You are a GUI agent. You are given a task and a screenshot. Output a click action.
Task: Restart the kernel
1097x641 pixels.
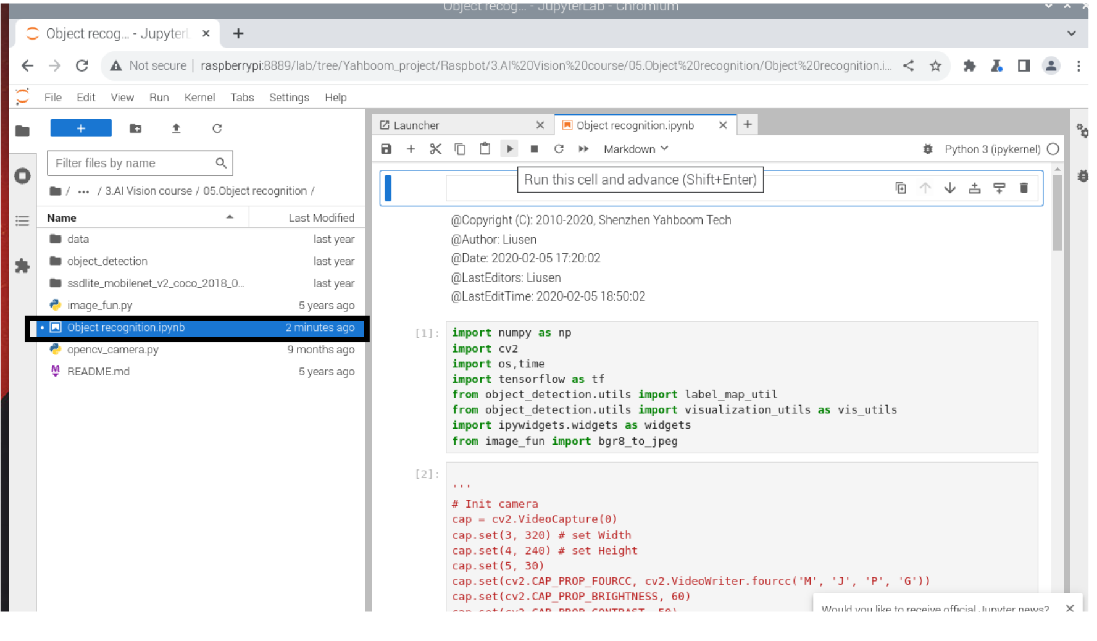click(559, 149)
